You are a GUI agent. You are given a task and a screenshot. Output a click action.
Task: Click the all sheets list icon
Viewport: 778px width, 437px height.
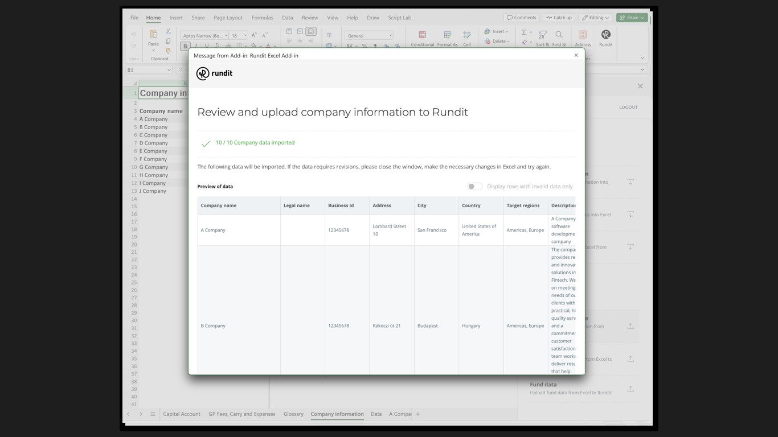pos(153,414)
